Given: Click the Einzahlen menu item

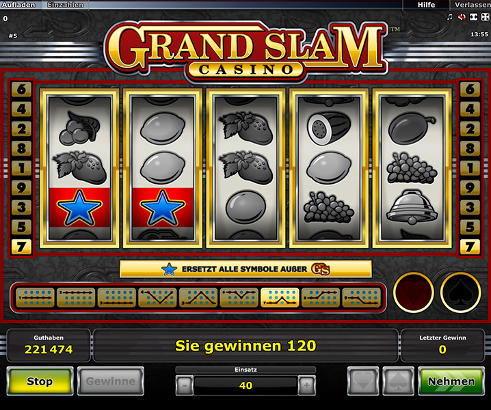Looking at the screenshot, I should pos(65,5).
